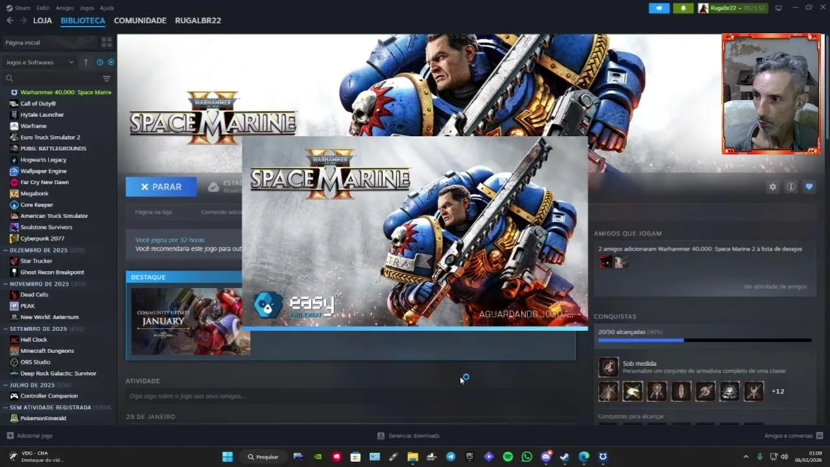830x467 pixels.
Task: Select Cyberpunk 2077 in library
Action: point(42,238)
